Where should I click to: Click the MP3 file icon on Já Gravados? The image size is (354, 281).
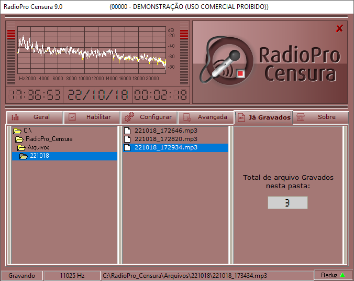(241, 117)
